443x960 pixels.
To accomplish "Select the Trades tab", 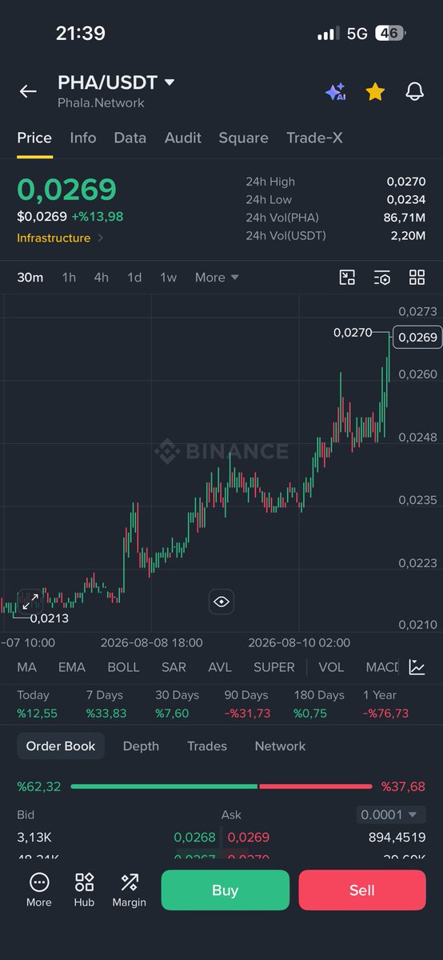I will [x=207, y=746].
